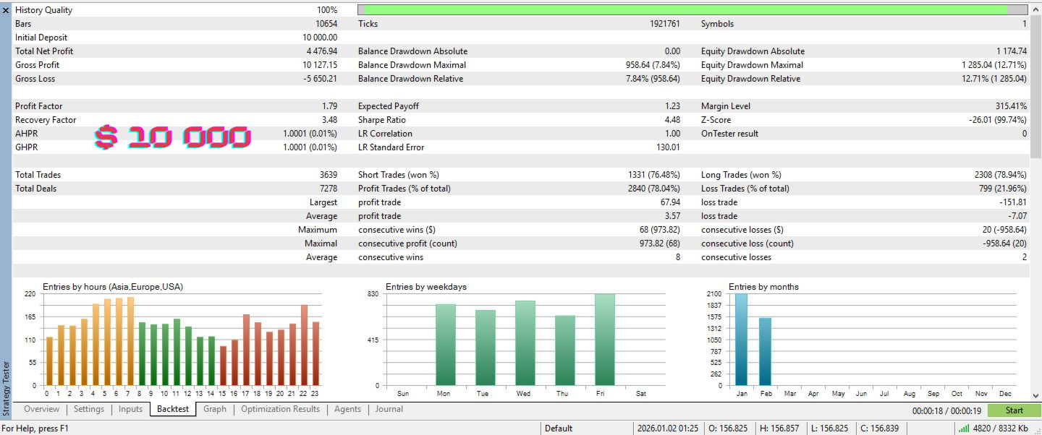Viewport: 1042px width, 435px height.
Task: Click the Total Deals value 7278
Action: pos(329,189)
